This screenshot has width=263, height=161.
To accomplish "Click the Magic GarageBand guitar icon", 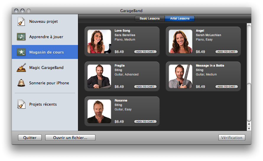I will tap(21, 67).
